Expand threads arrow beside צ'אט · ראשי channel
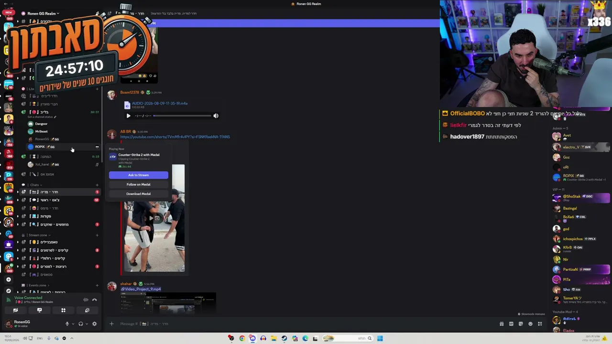 pos(18,200)
